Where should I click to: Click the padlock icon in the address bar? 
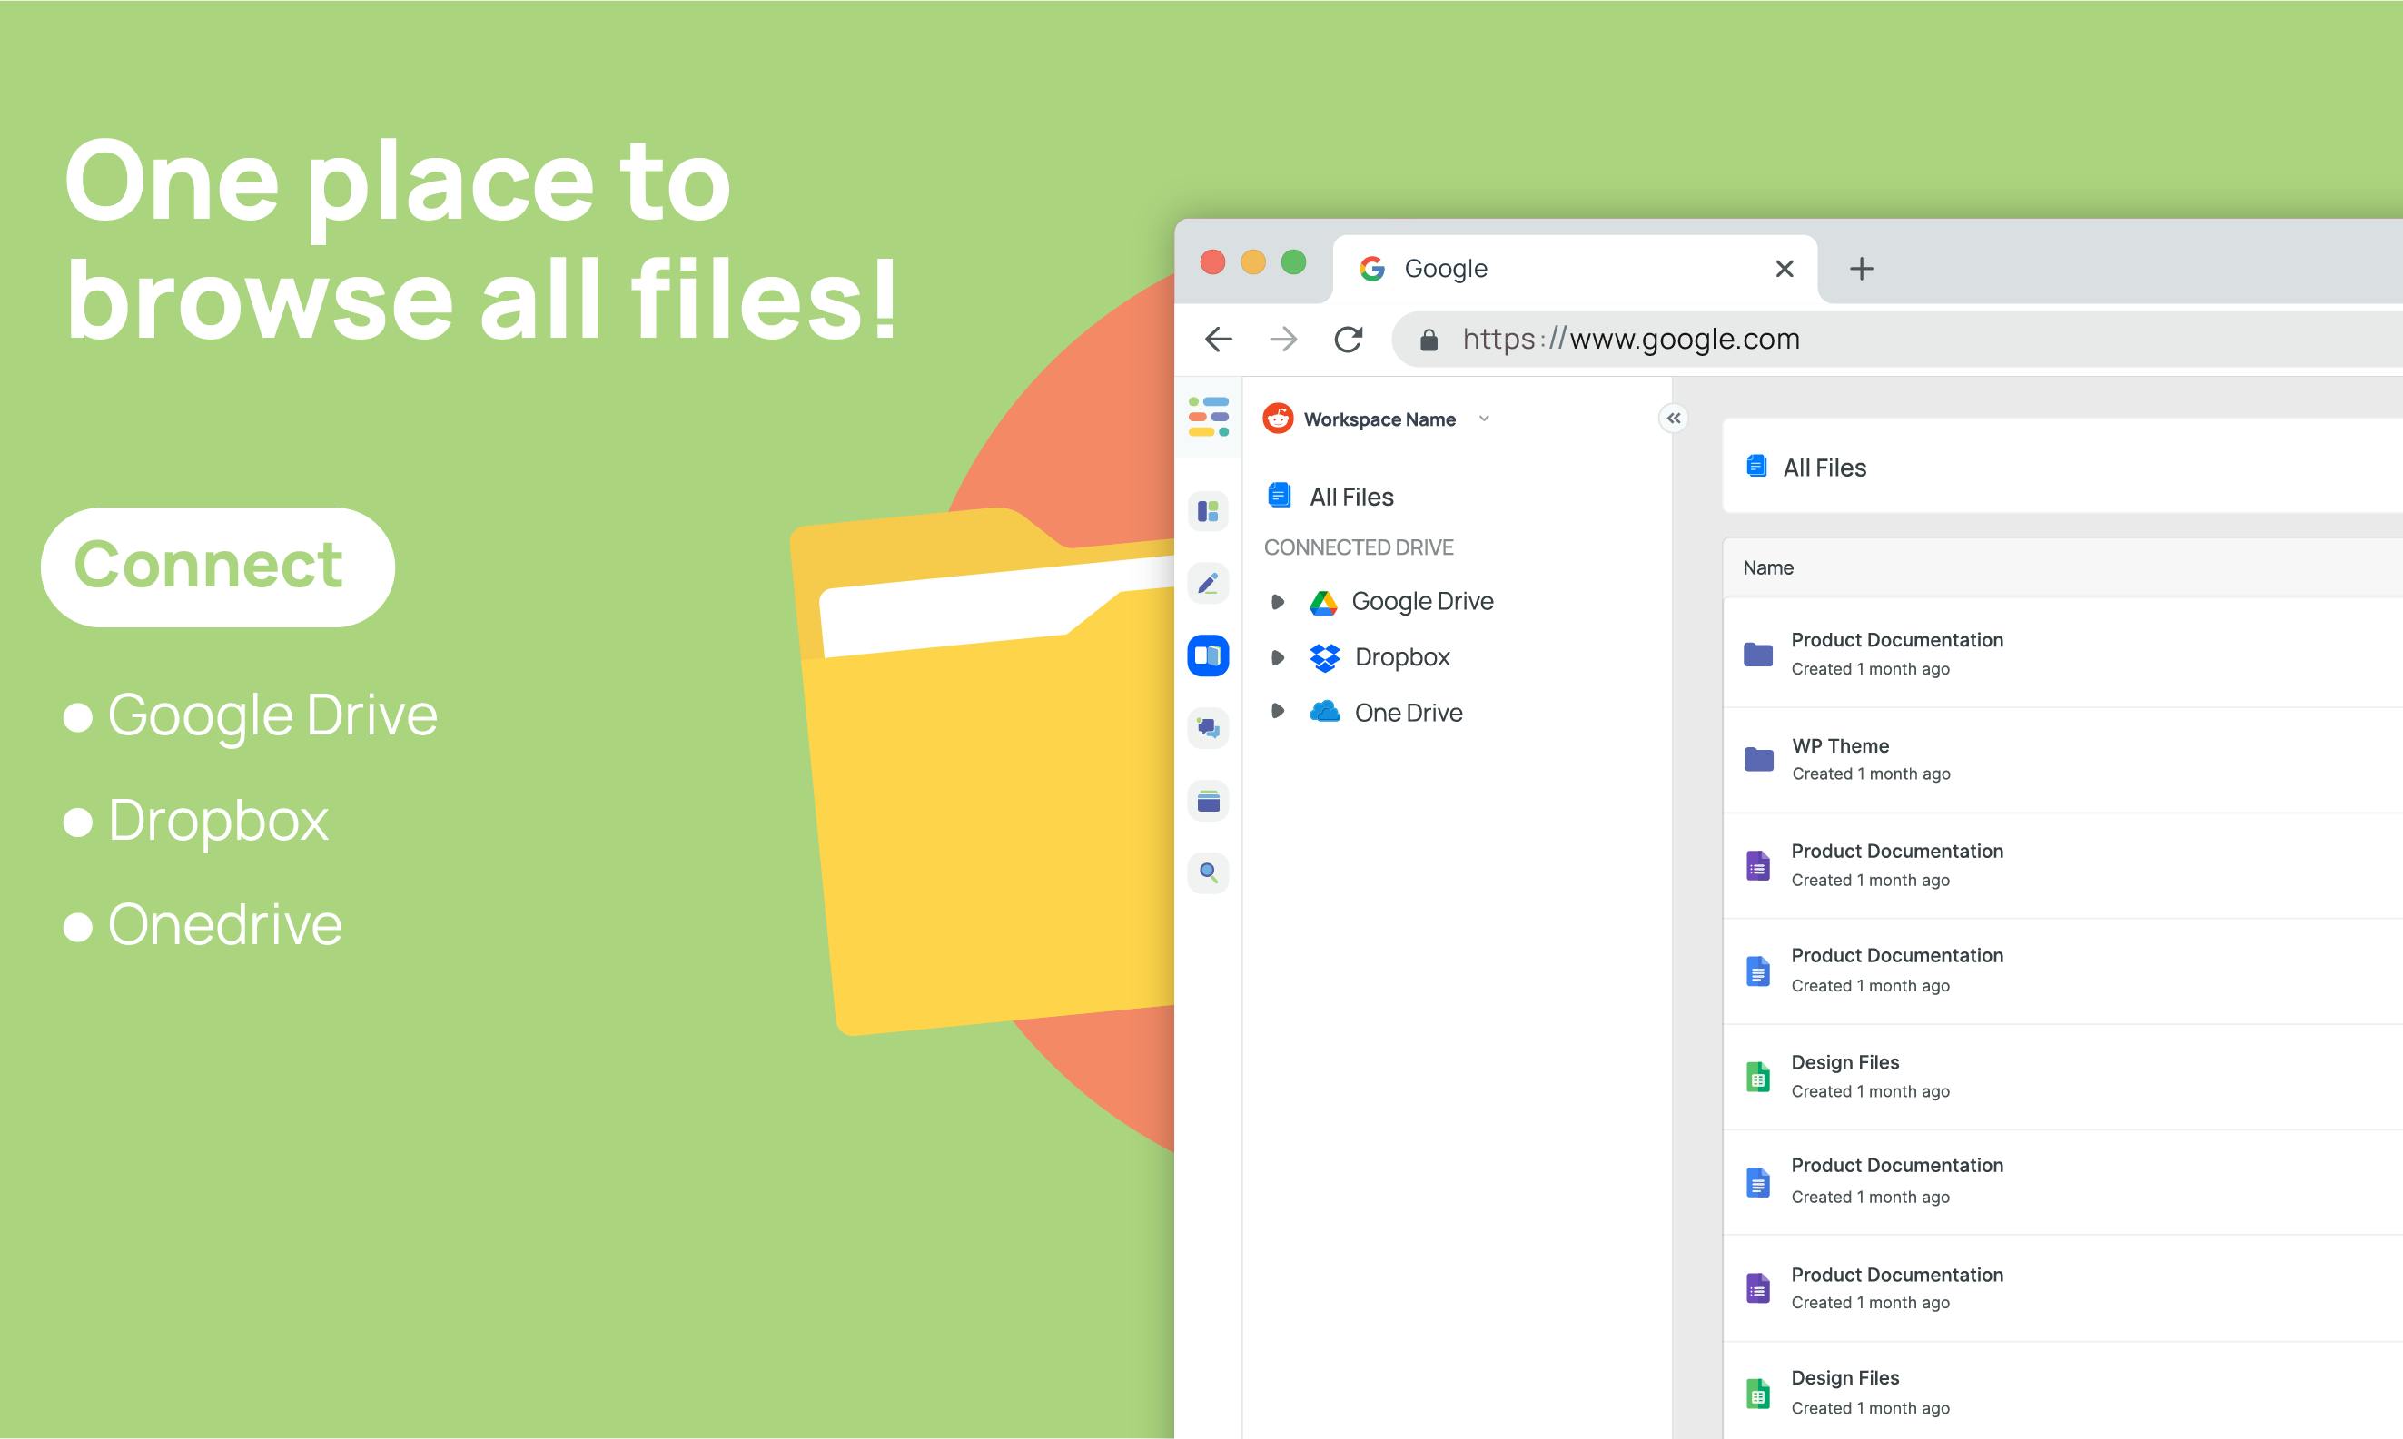coord(1429,340)
